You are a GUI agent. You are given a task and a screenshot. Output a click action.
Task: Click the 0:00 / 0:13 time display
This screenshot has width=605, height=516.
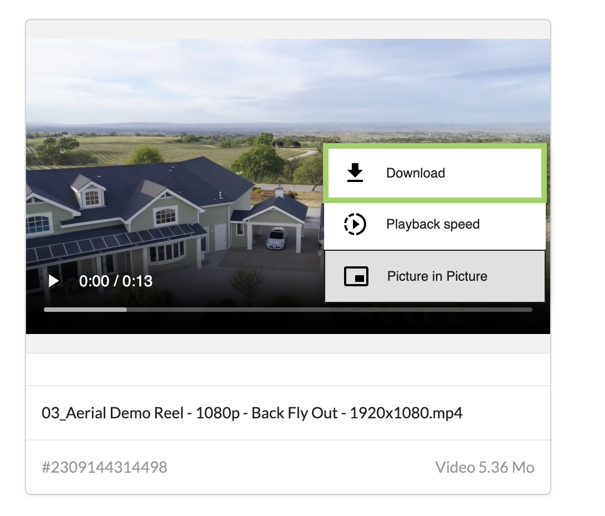coord(116,281)
